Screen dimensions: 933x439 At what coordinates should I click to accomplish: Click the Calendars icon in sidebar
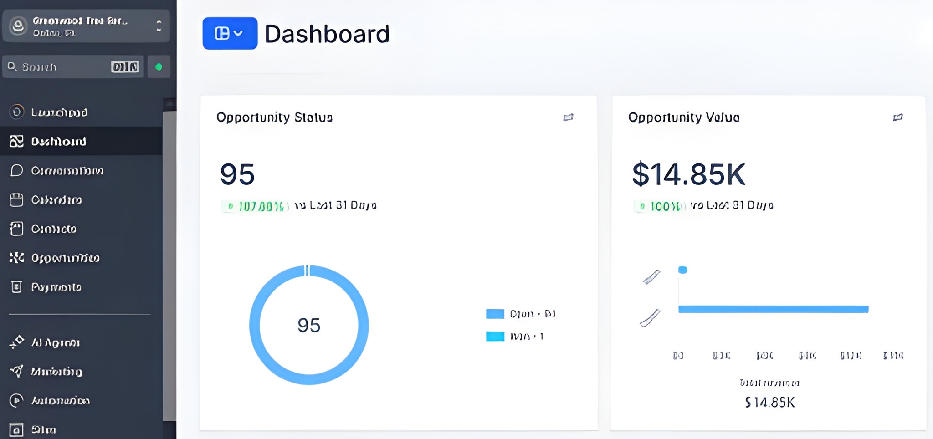(17, 199)
